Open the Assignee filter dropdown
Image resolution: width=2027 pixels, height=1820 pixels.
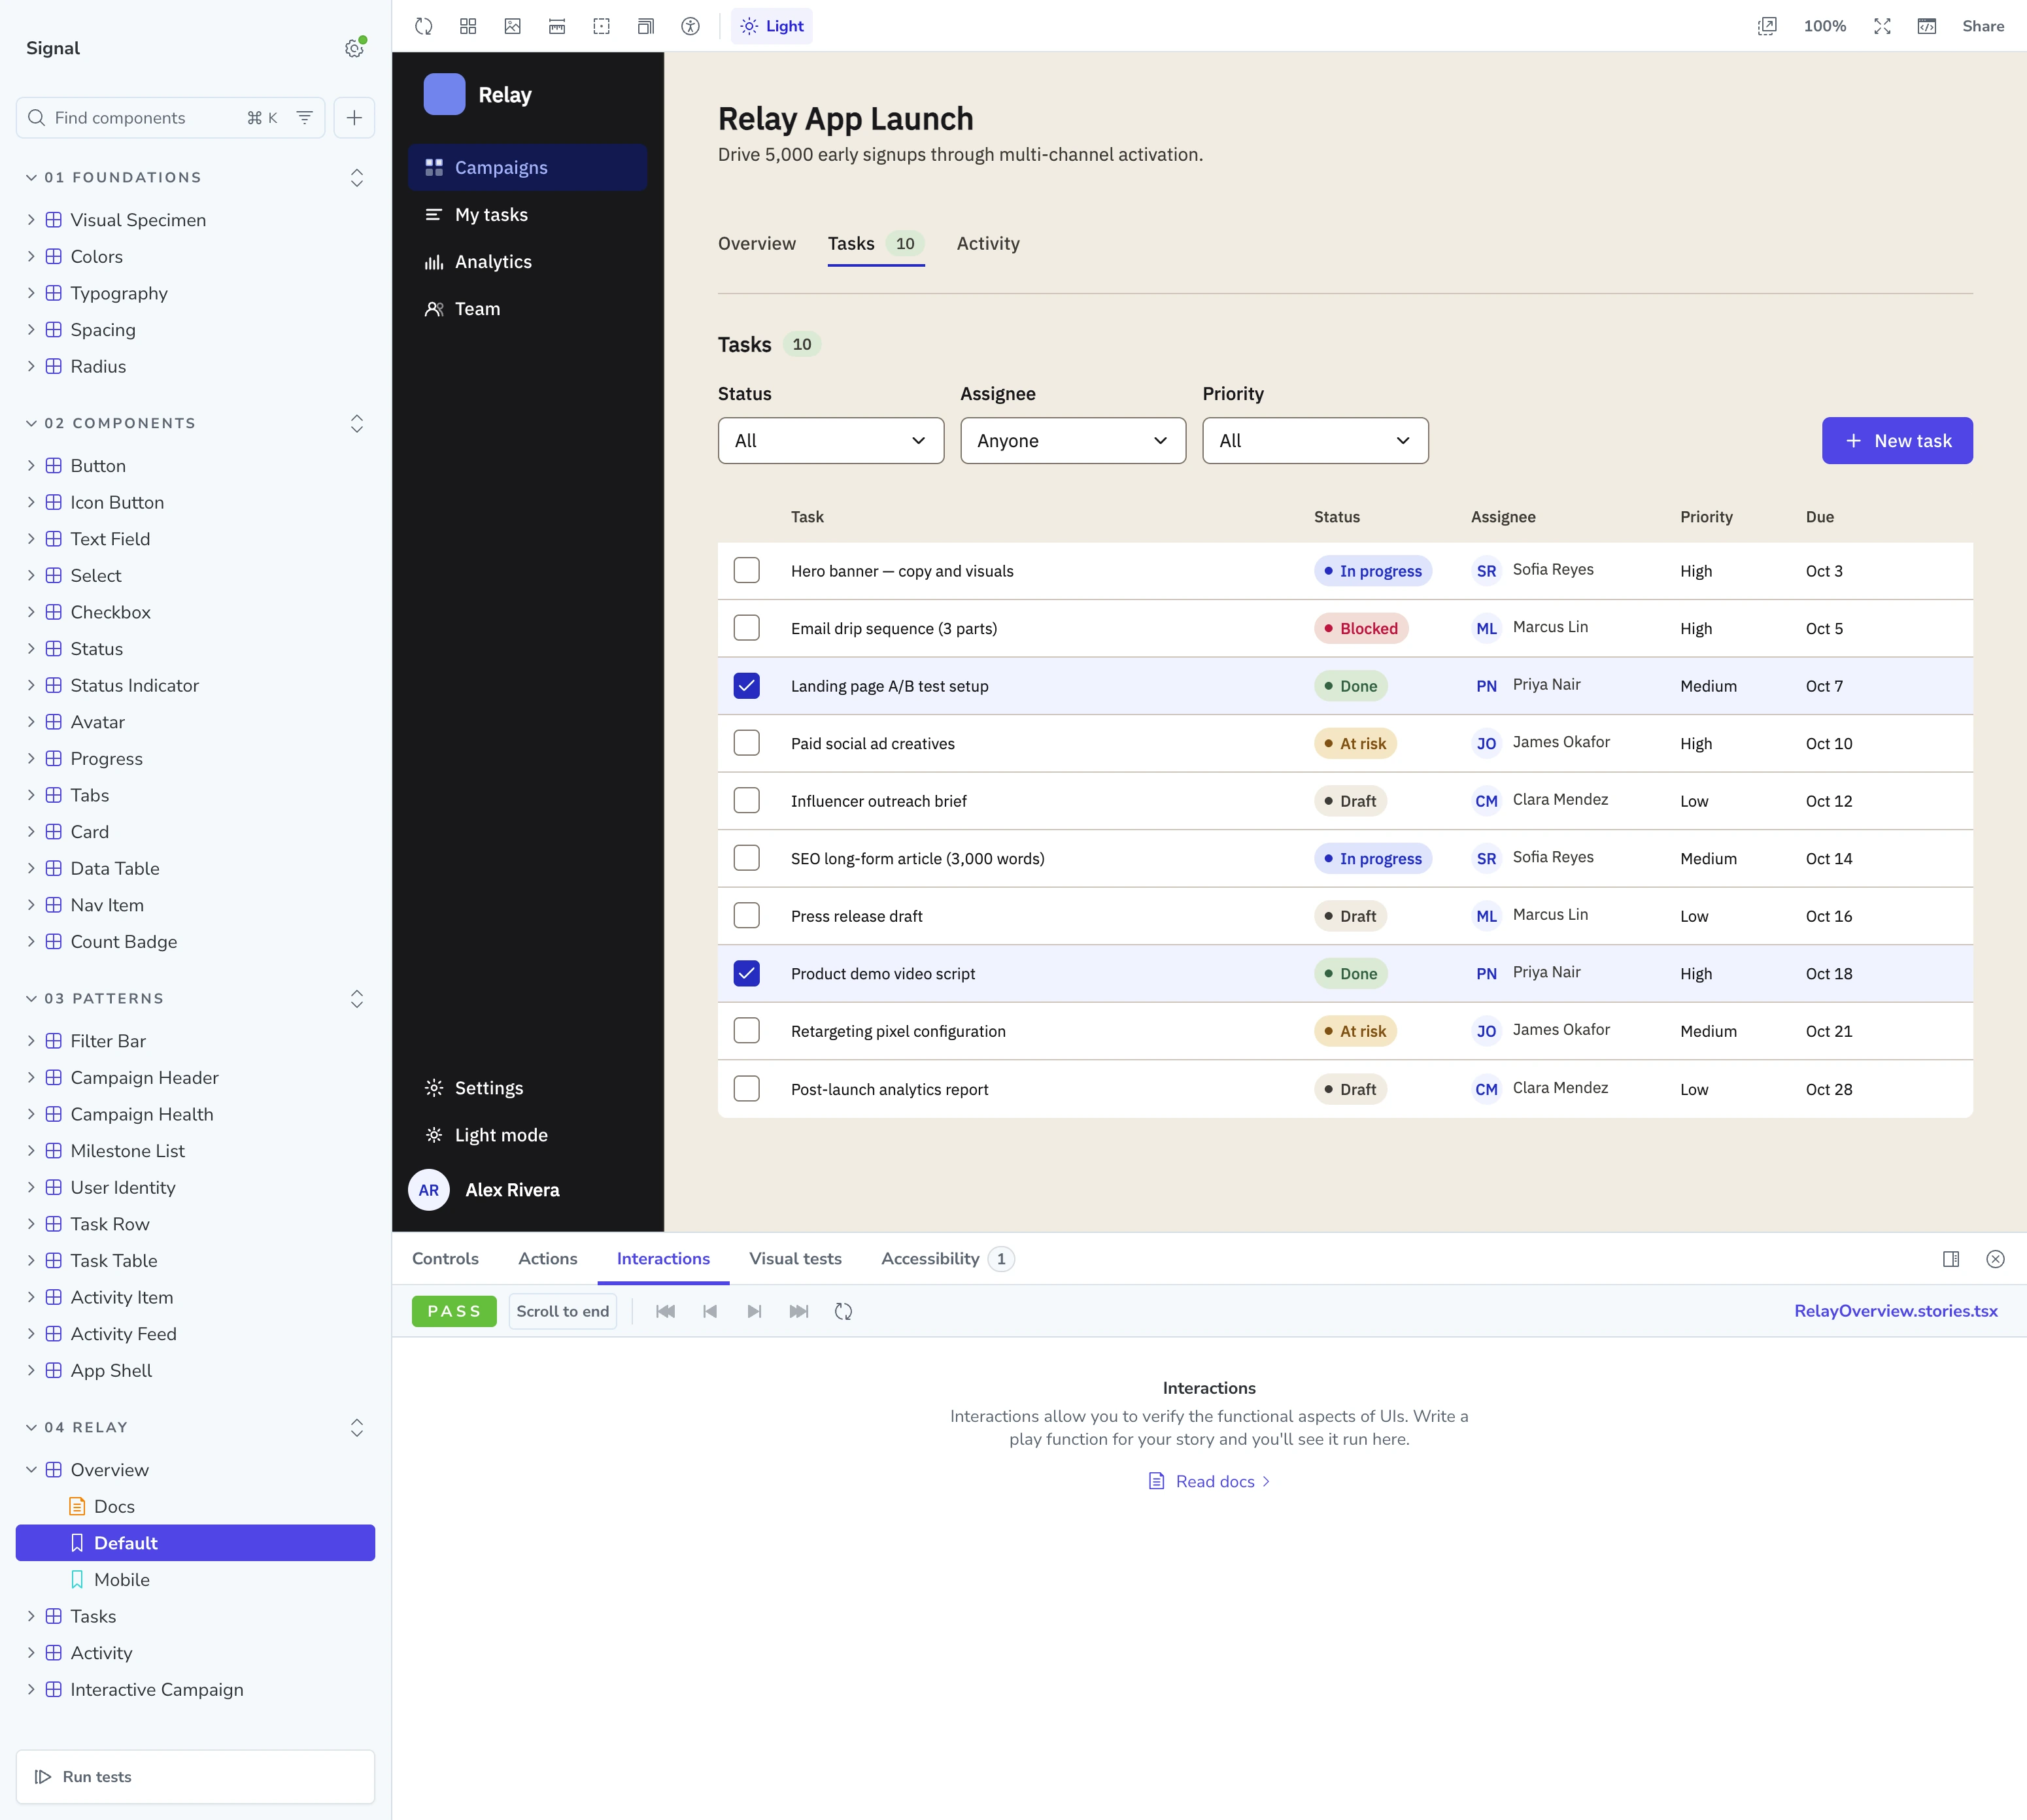coord(1073,440)
